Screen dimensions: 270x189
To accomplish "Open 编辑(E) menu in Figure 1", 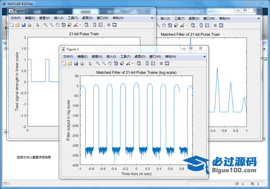I will pyautogui.click(x=30, y=18).
